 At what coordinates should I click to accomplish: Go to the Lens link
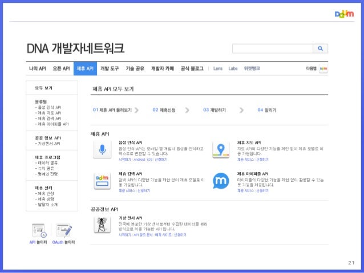pos(218,68)
